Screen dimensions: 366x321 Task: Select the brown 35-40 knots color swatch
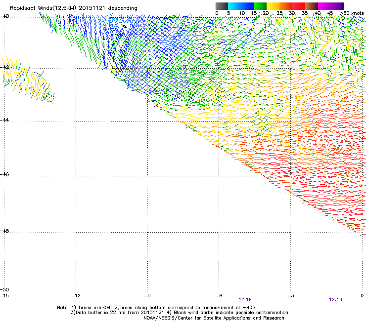[312, 6]
